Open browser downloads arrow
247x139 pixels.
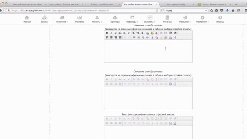pyautogui.click(x=227, y=10)
